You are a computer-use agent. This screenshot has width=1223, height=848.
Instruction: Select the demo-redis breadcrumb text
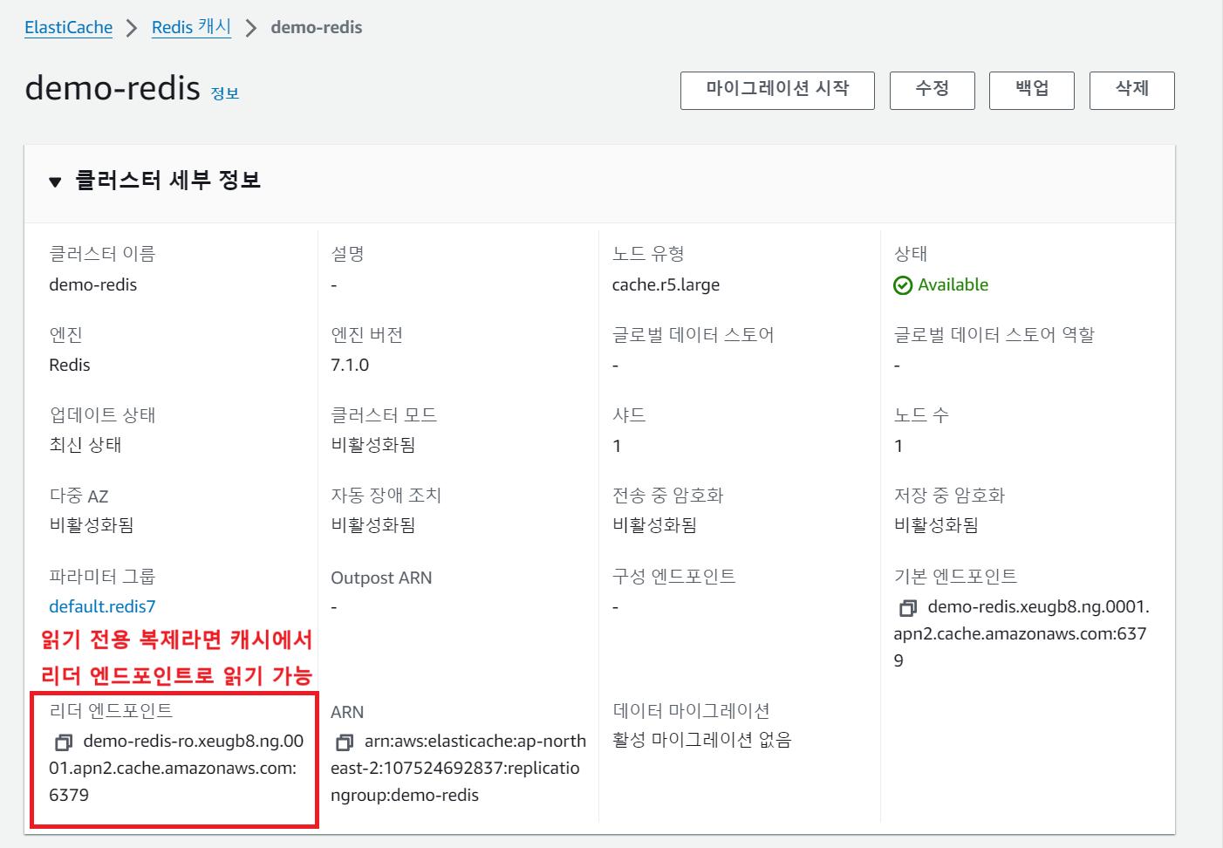[x=317, y=27]
